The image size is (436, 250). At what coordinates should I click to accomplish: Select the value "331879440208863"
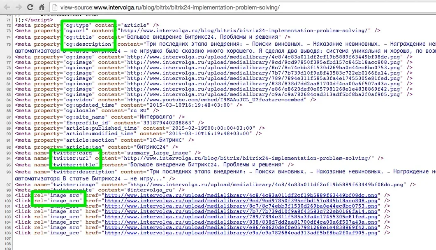(169, 123)
